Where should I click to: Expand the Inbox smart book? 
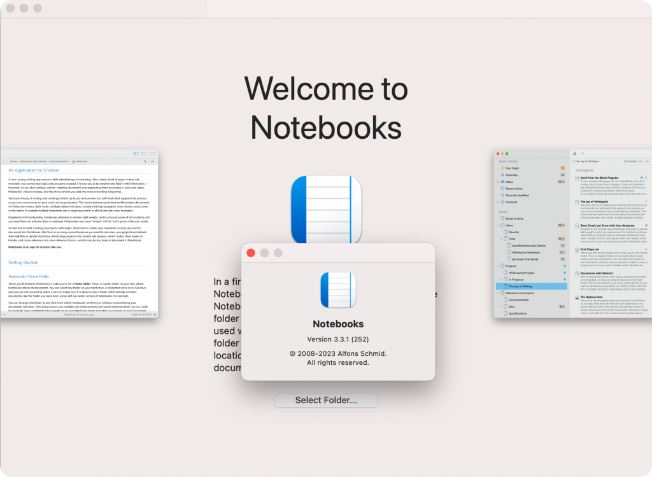(x=497, y=182)
